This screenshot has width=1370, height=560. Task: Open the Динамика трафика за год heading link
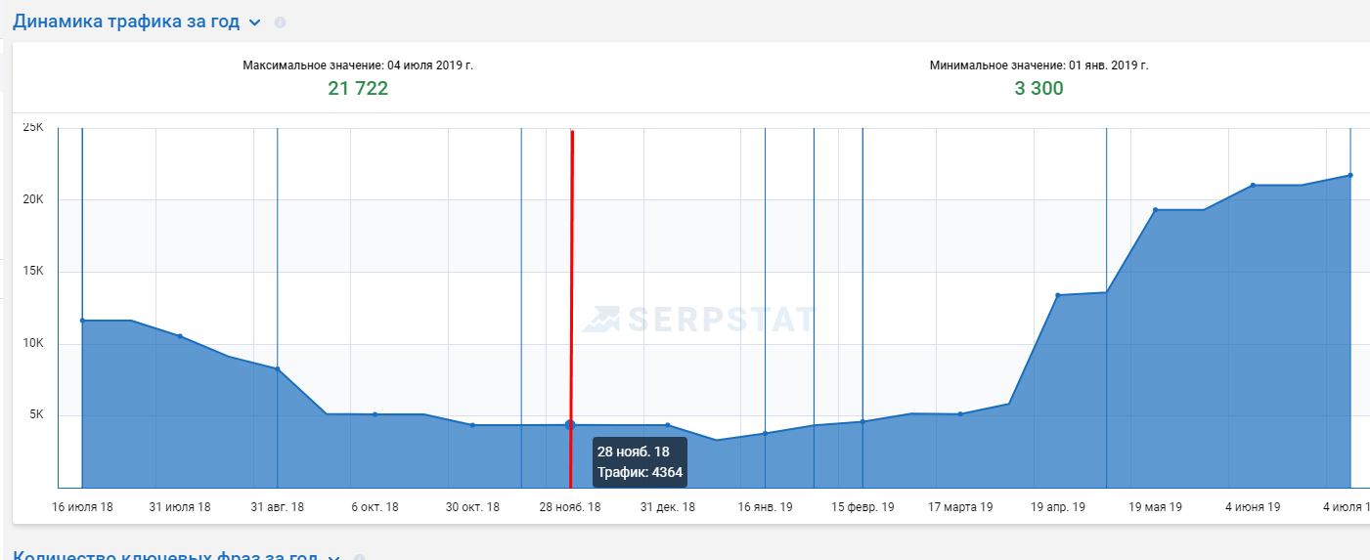(x=126, y=22)
